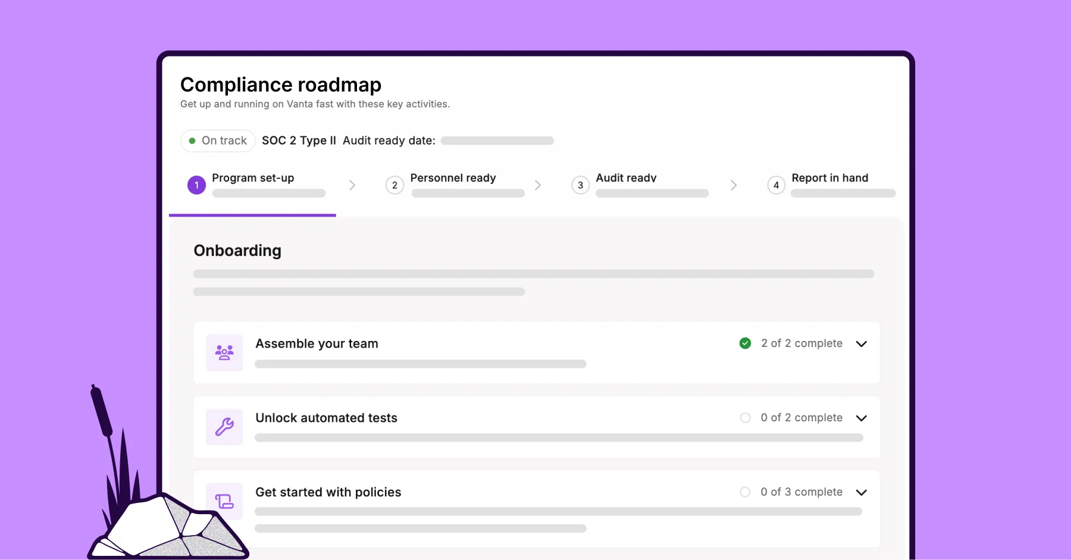Click the green checkmark beside 2 of 2 complete
Screen dimensions: 1071x560
tap(745, 343)
